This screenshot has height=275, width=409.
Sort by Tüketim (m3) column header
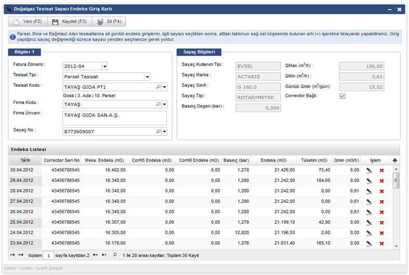(314, 160)
